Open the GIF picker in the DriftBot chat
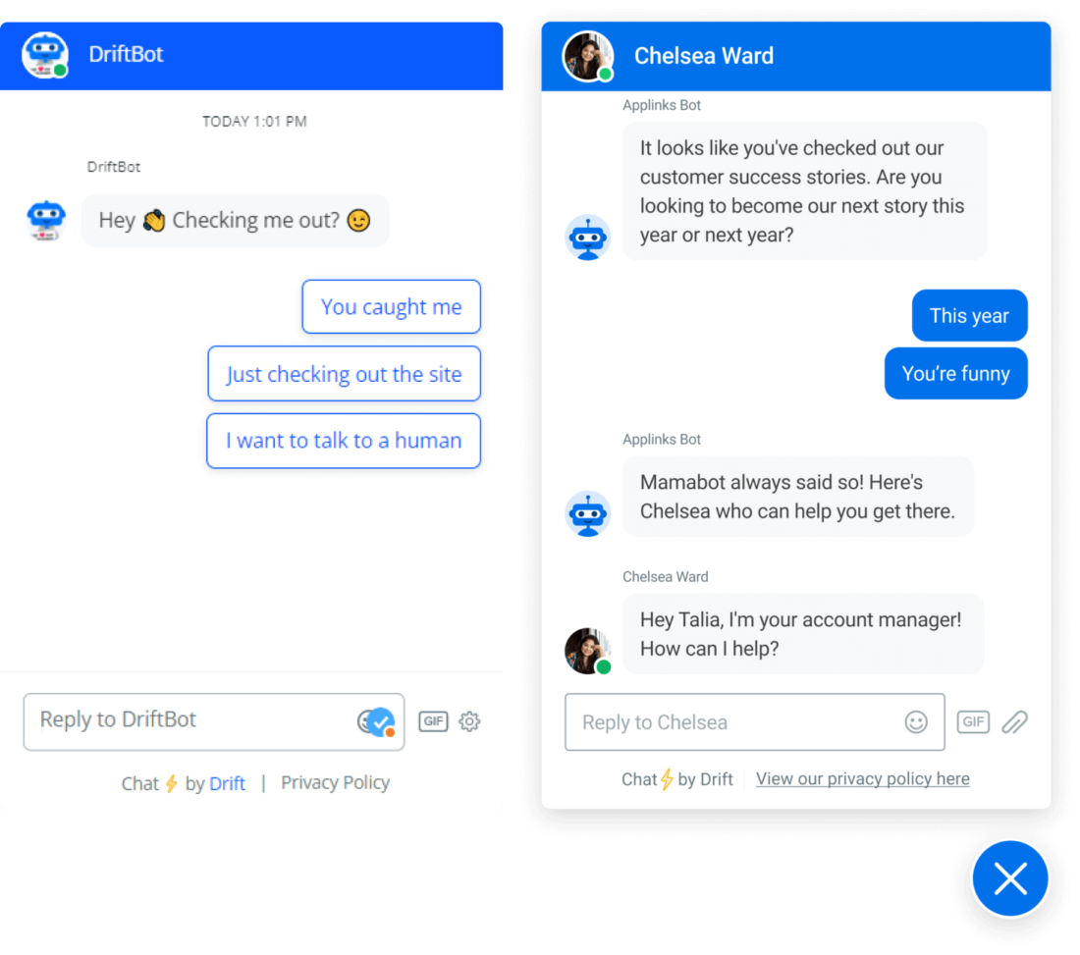 [x=433, y=720]
